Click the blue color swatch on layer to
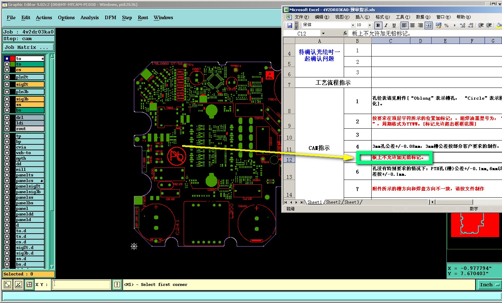The height and width of the screenshot is (303, 502). click(x=7, y=59)
